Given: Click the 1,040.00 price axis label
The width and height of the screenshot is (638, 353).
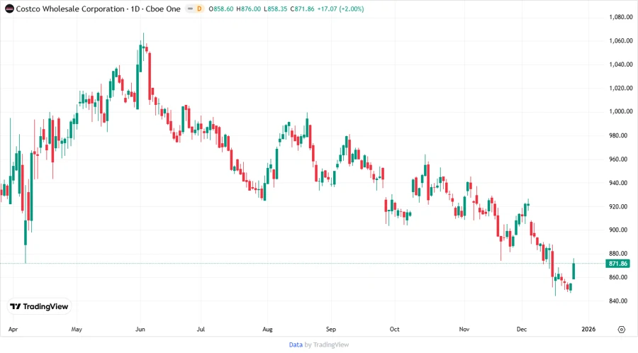Looking at the screenshot, I should click(x=621, y=65).
